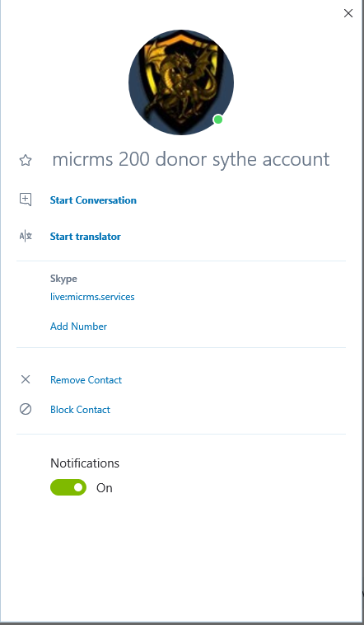The image size is (364, 625).
Task: Close the contact profile panel
Action: pyautogui.click(x=348, y=13)
